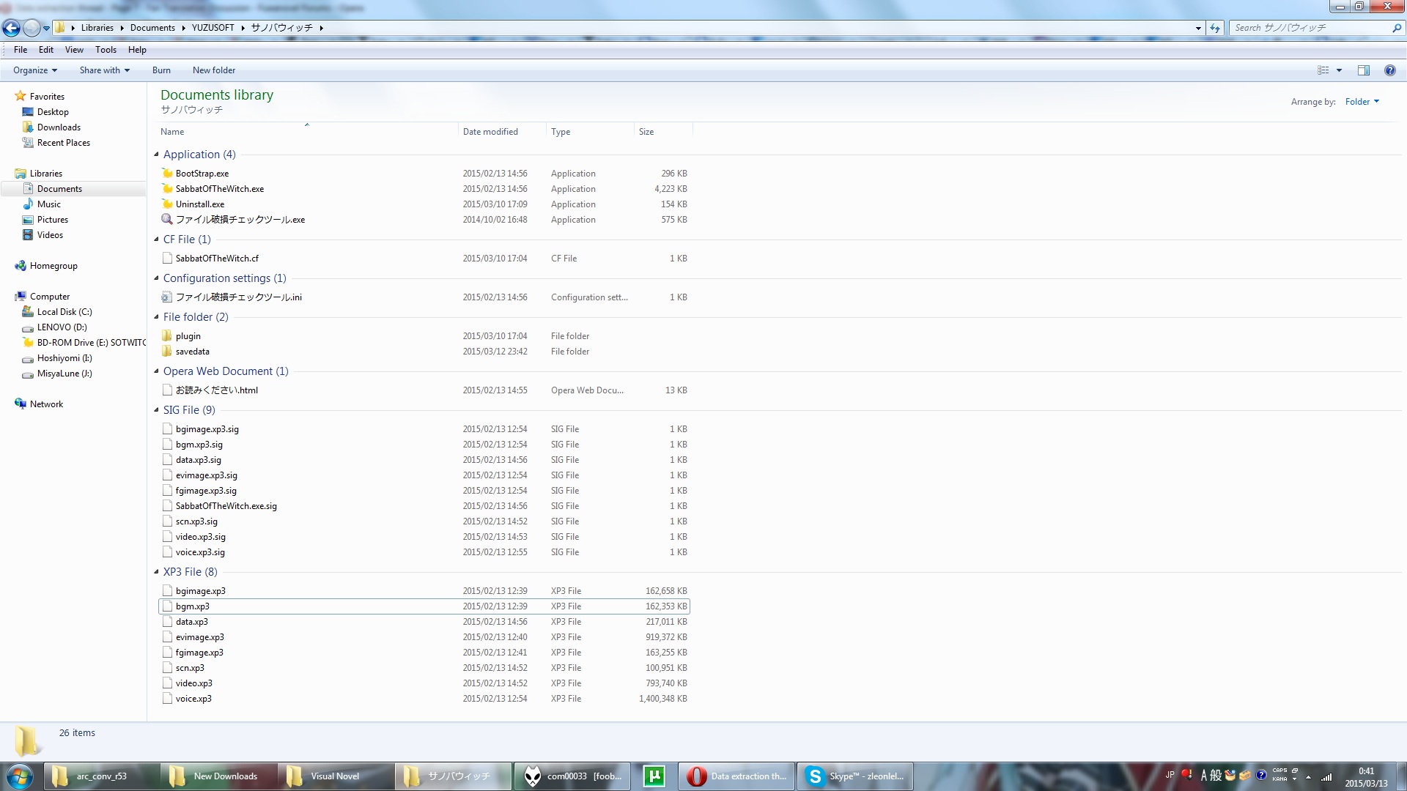The image size is (1407, 791).
Task: Select evimage.xp3 file row
Action: 424,637
